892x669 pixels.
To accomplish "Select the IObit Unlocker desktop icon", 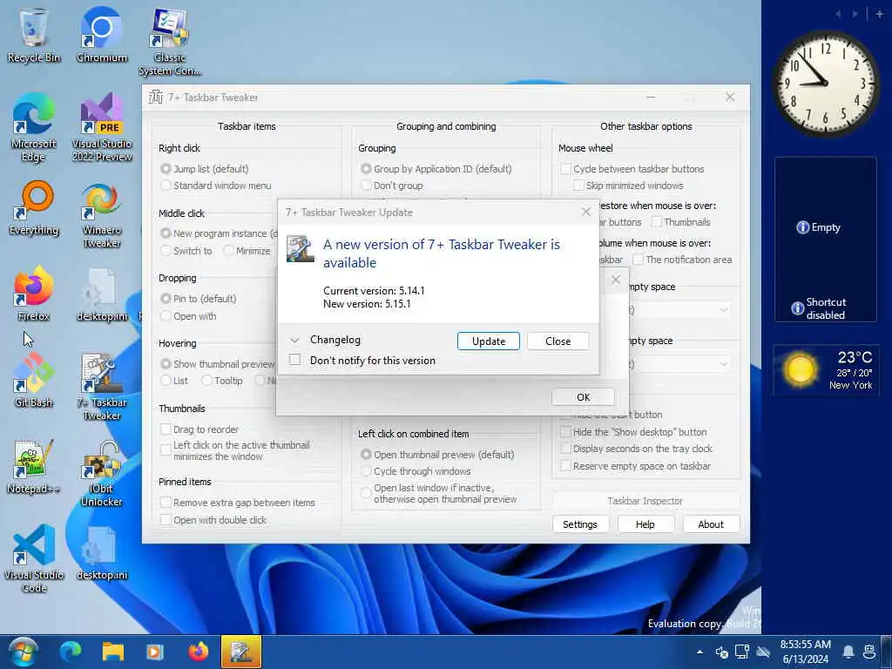I will point(102,473).
